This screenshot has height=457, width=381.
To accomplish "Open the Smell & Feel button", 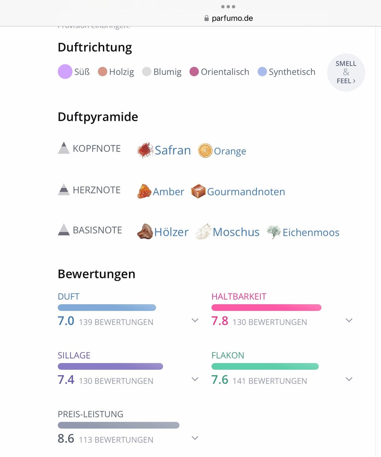I will coord(346,72).
